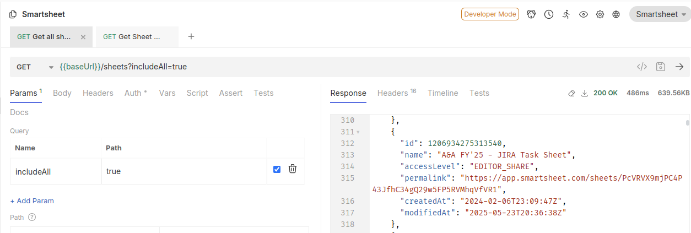Delete the includeAll query parameter

293,169
